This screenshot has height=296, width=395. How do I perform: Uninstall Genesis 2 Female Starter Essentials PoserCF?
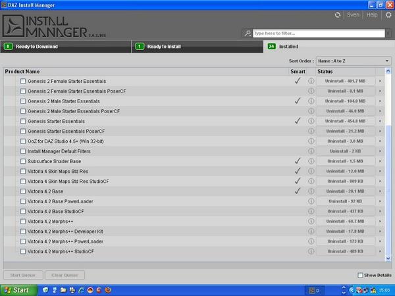(346, 91)
